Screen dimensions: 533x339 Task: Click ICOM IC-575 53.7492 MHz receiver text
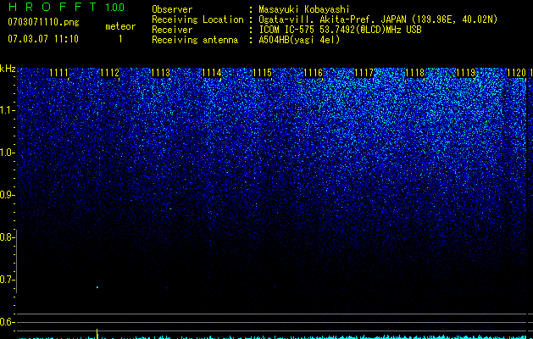(341, 30)
